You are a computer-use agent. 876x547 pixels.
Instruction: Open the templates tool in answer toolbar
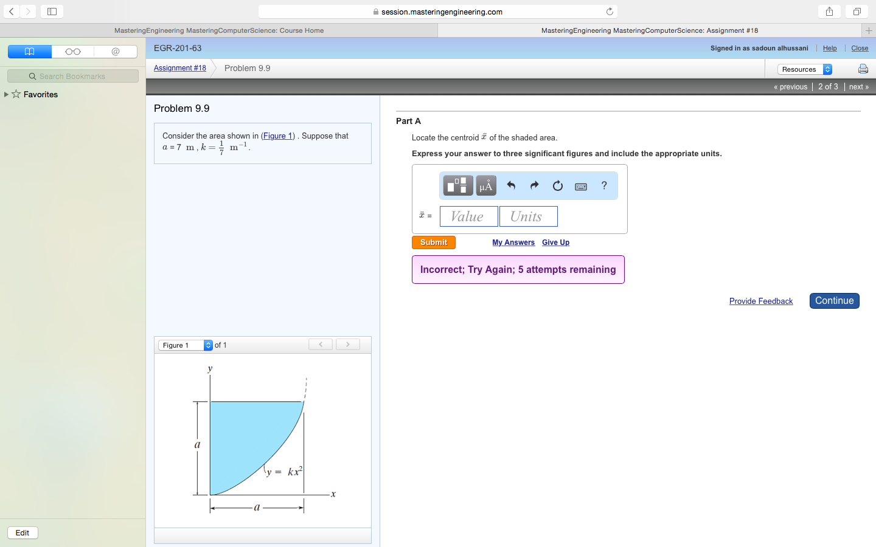point(458,185)
